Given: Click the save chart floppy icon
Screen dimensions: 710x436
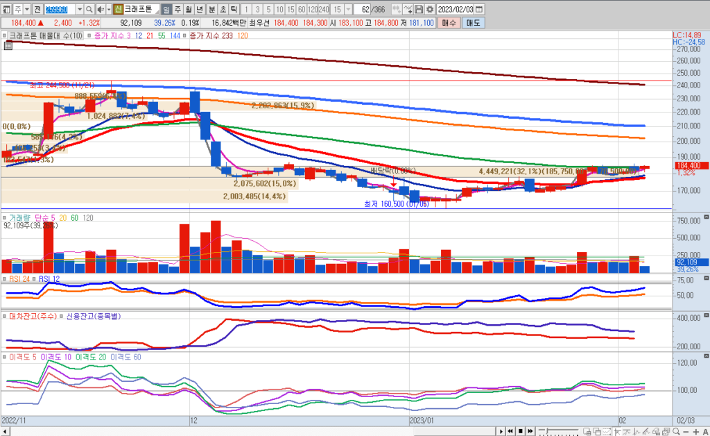Looking at the screenshot, I should pos(419,9).
